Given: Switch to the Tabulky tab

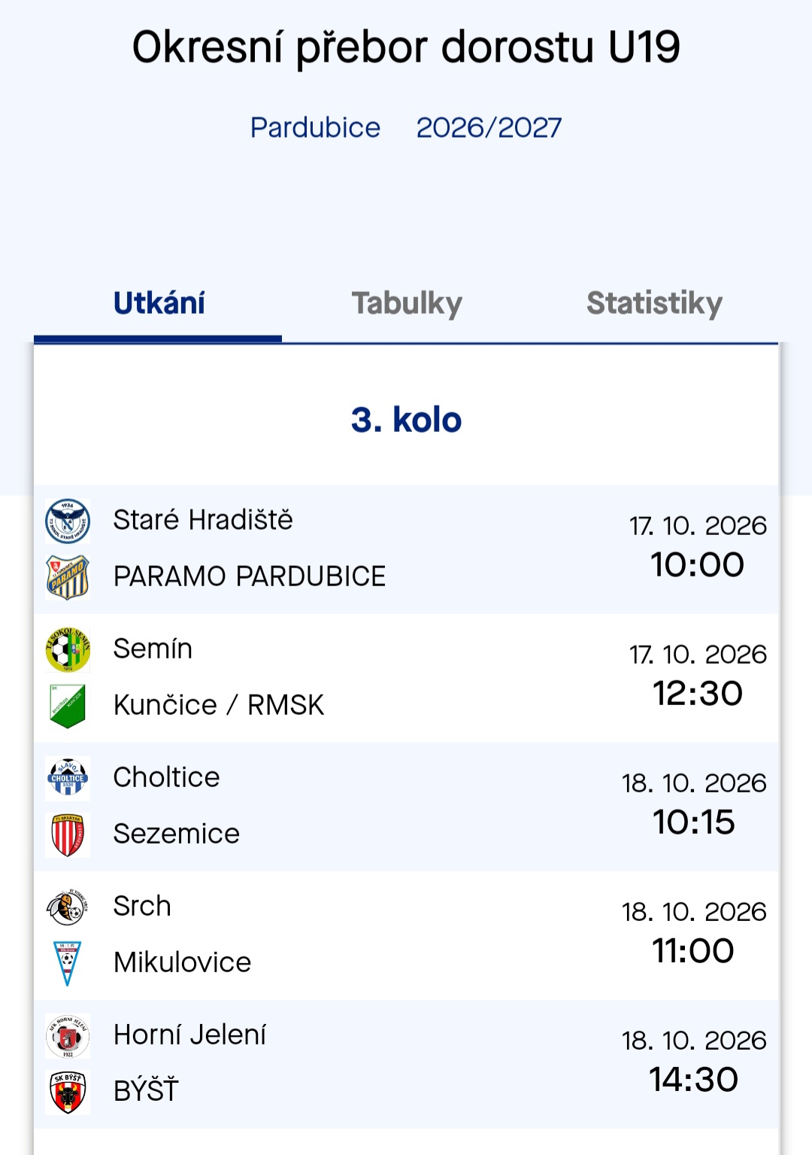Looking at the screenshot, I should (407, 303).
